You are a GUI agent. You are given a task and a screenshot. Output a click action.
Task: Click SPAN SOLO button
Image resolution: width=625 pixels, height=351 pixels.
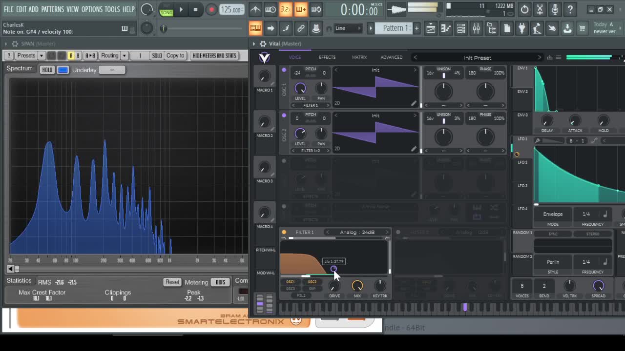pos(157,56)
